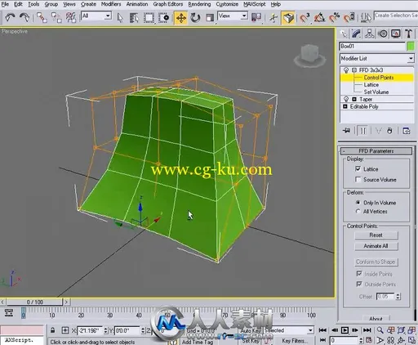Open the Modifiers menu
This screenshot has width=418, height=345.
(111, 4)
